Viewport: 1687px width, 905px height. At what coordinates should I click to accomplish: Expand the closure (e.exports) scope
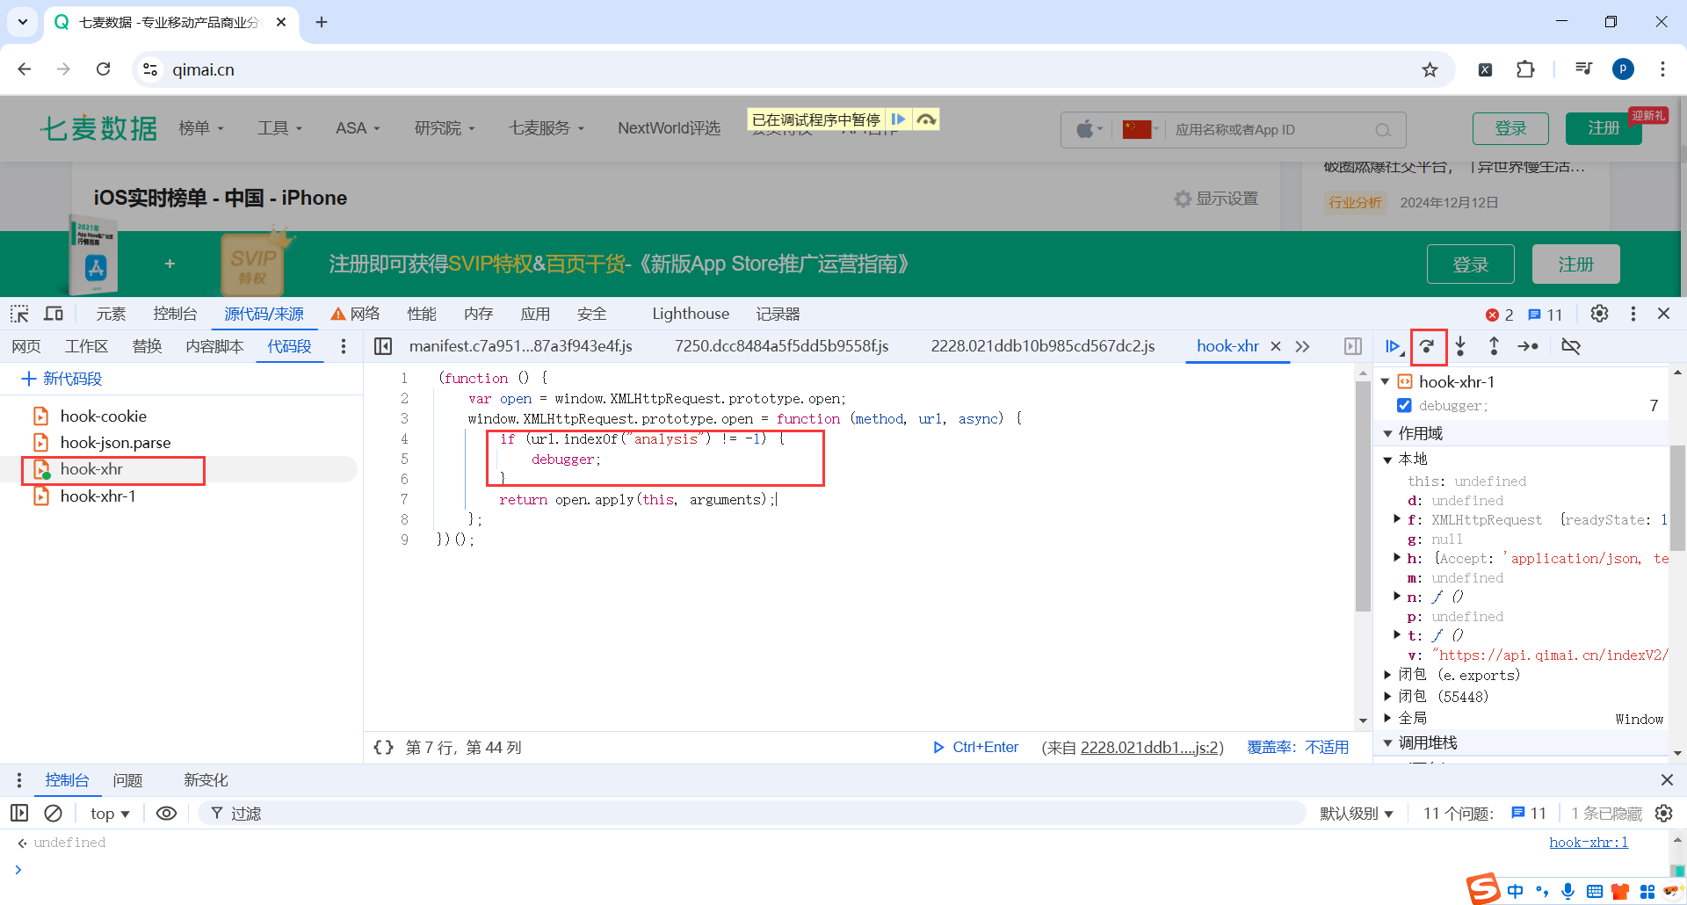1387,675
